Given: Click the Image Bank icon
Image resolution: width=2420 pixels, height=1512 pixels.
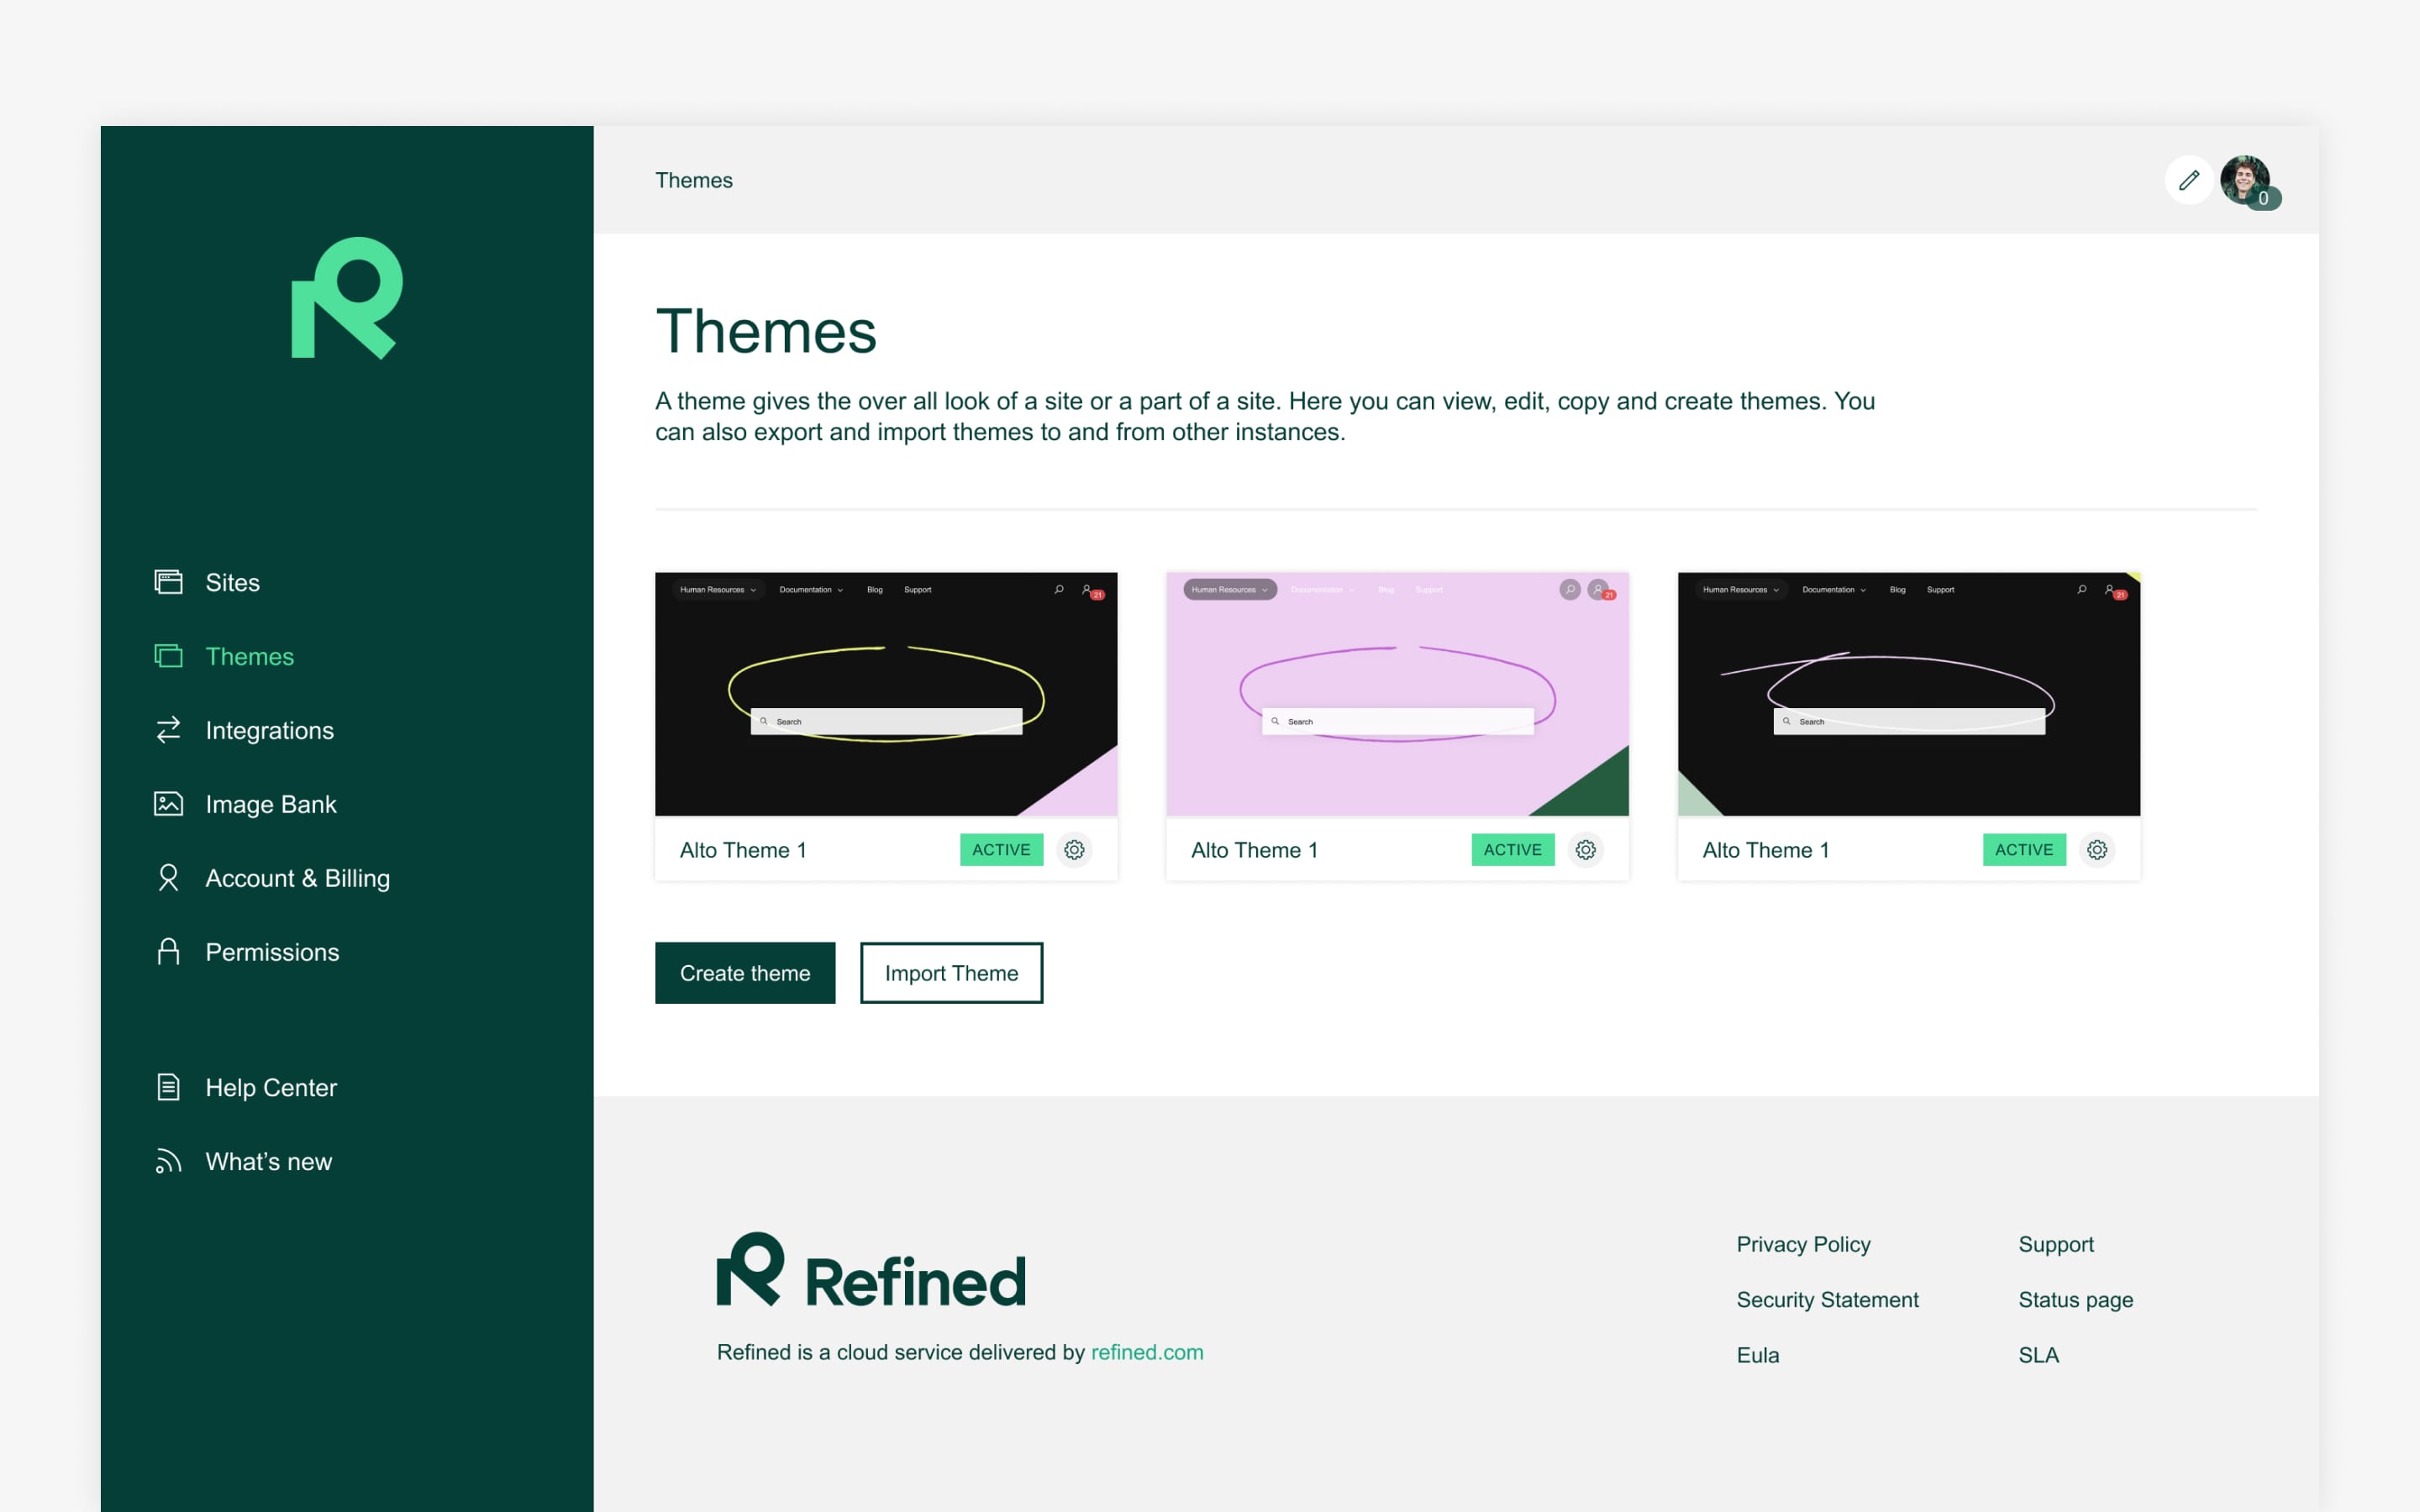Looking at the screenshot, I should 167,803.
